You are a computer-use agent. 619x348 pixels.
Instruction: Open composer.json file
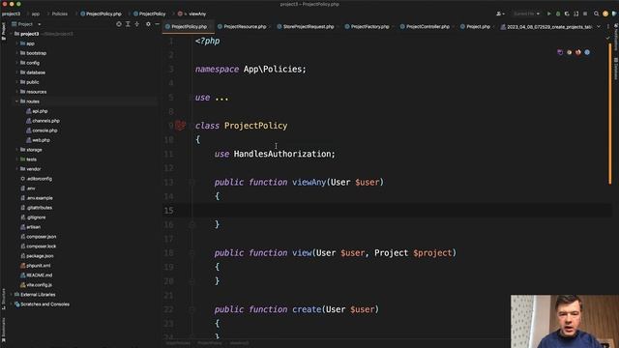(39, 237)
